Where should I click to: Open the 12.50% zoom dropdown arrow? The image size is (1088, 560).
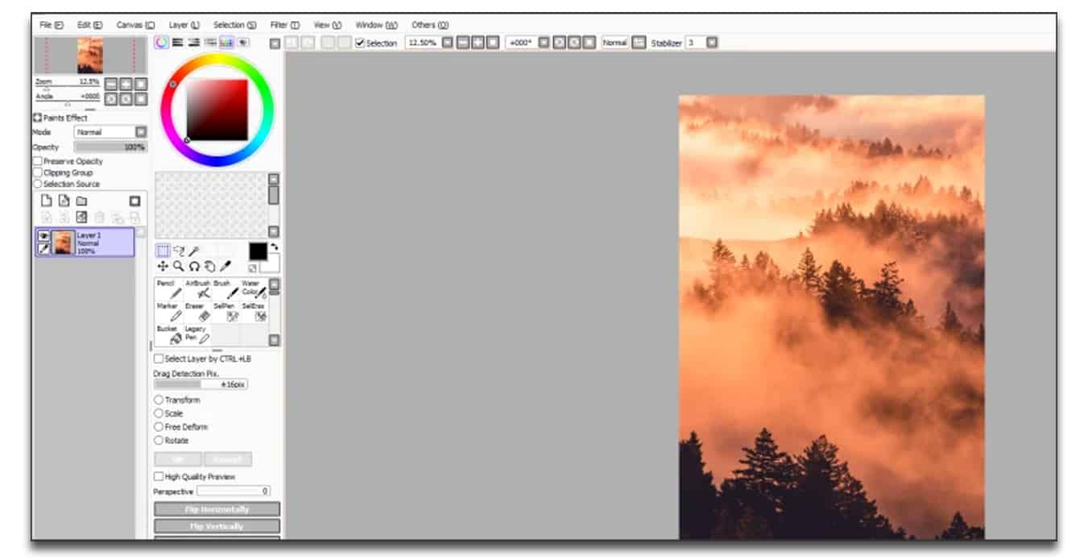pos(447,43)
